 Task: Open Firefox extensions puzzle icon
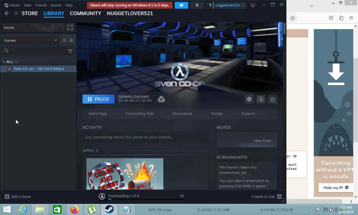[x=341, y=18]
